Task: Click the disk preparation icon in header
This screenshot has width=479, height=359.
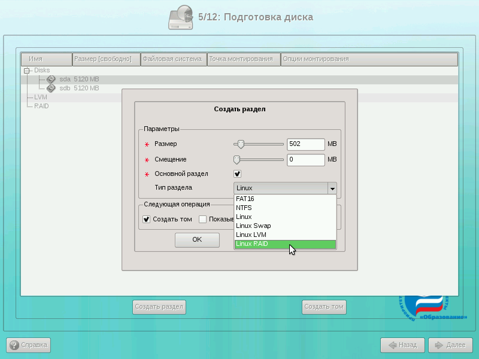Action: 181,17
